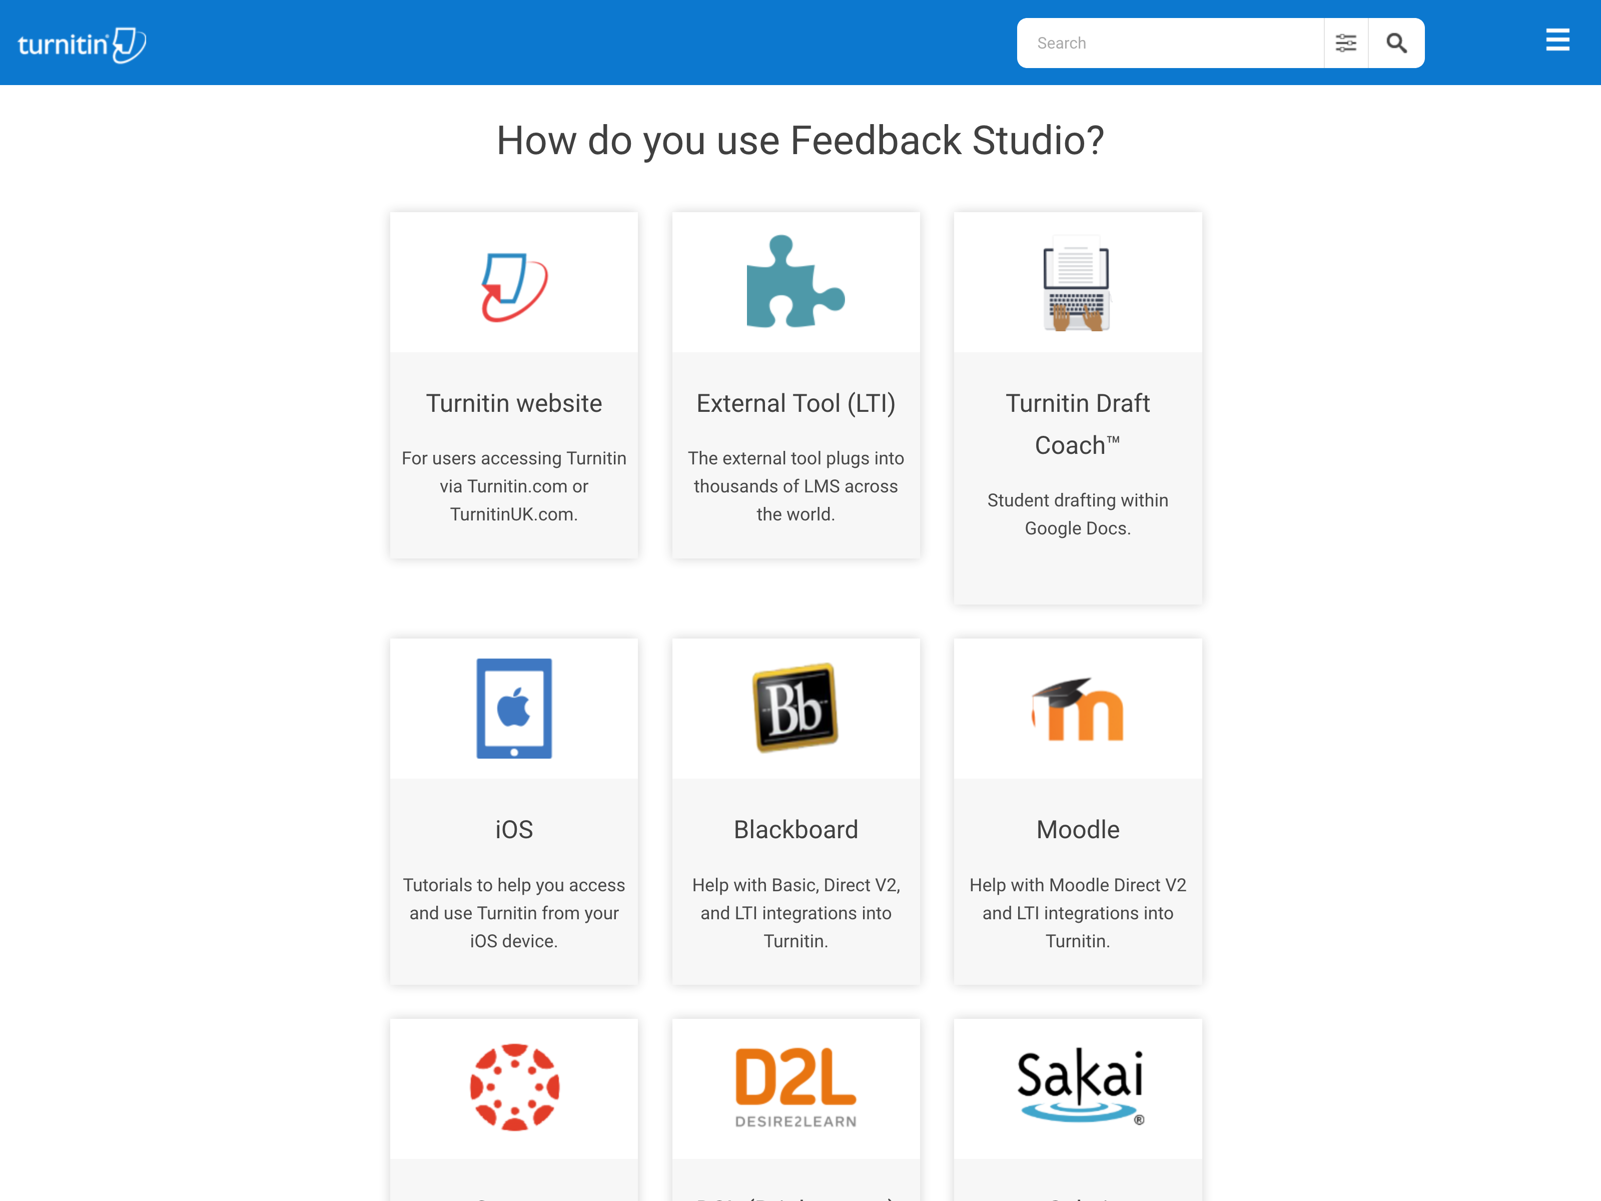The image size is (1601, 1201).
Task: Click the Blackboard Bb logo icon
Action: point(795,708)
